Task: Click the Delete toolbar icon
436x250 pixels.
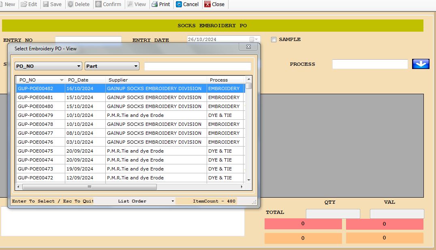Action: [71, 4]
